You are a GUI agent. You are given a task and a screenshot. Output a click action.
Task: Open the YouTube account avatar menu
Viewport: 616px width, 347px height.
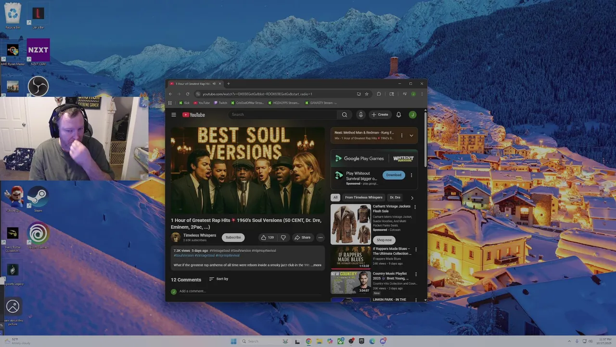click(x=412, y=115)
